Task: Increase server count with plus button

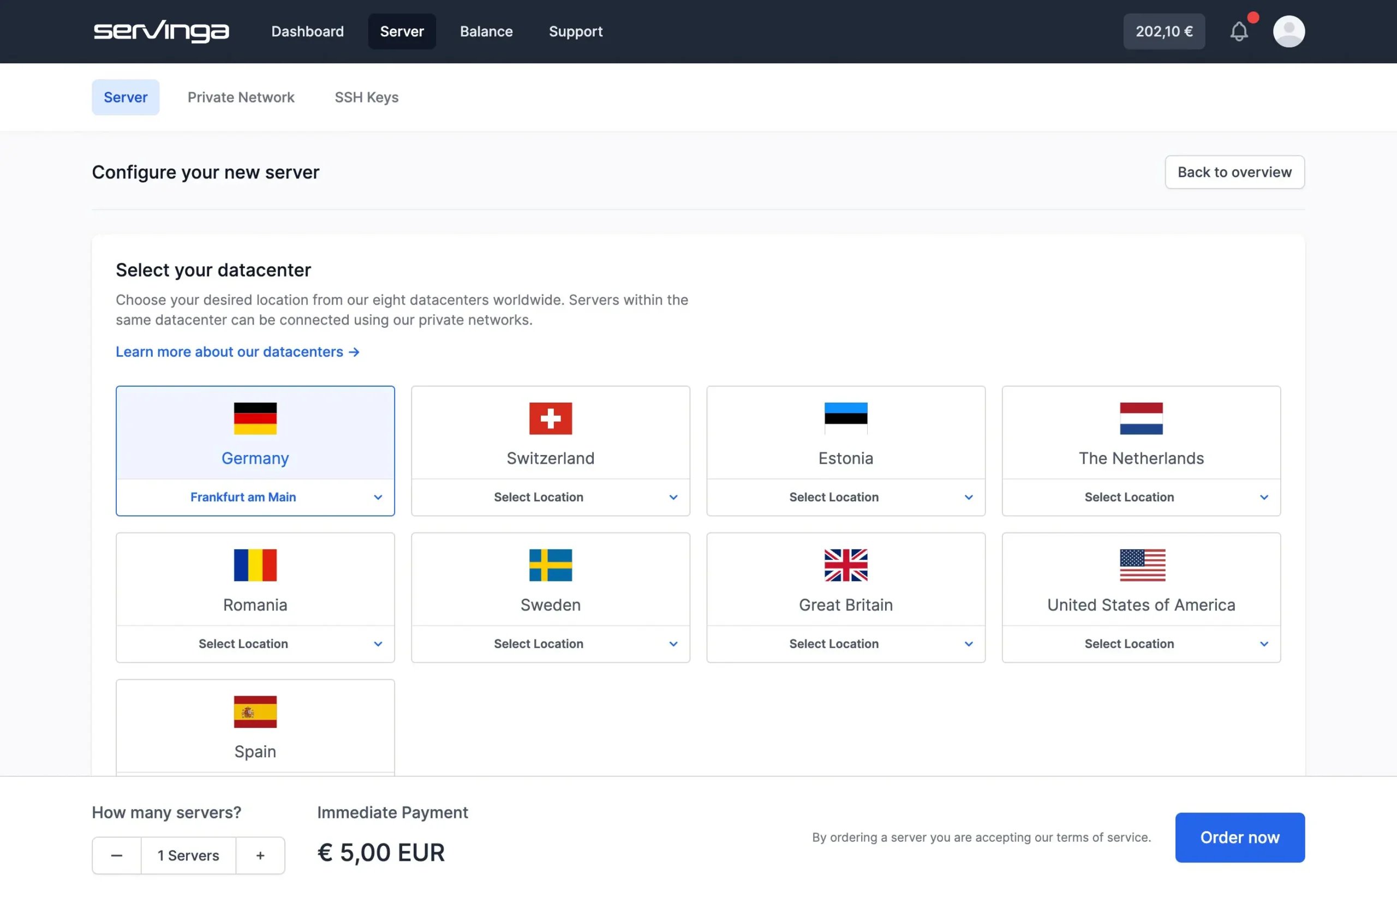Action: [x=260, y=855]
